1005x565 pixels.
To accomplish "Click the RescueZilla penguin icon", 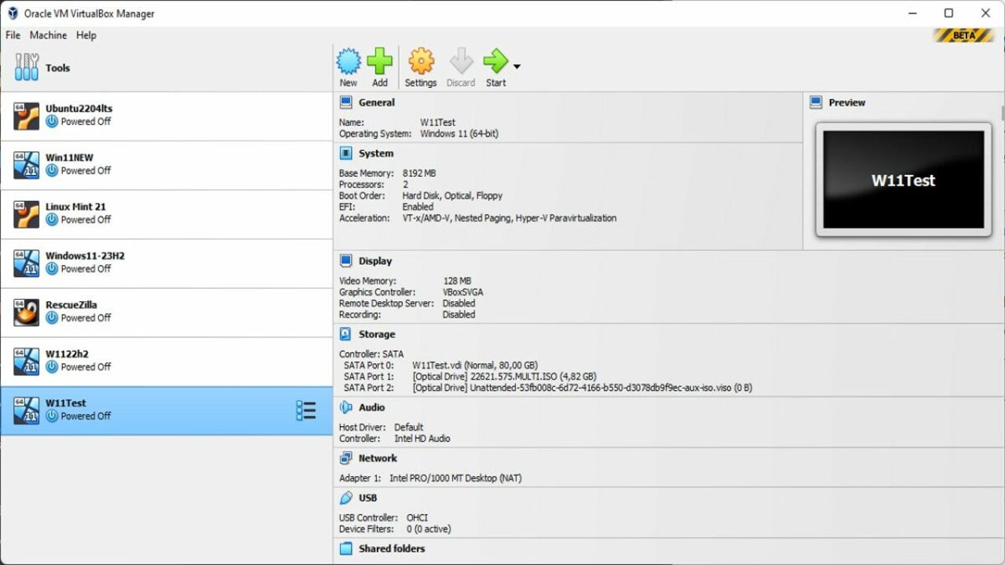I will tap(27, 312).
